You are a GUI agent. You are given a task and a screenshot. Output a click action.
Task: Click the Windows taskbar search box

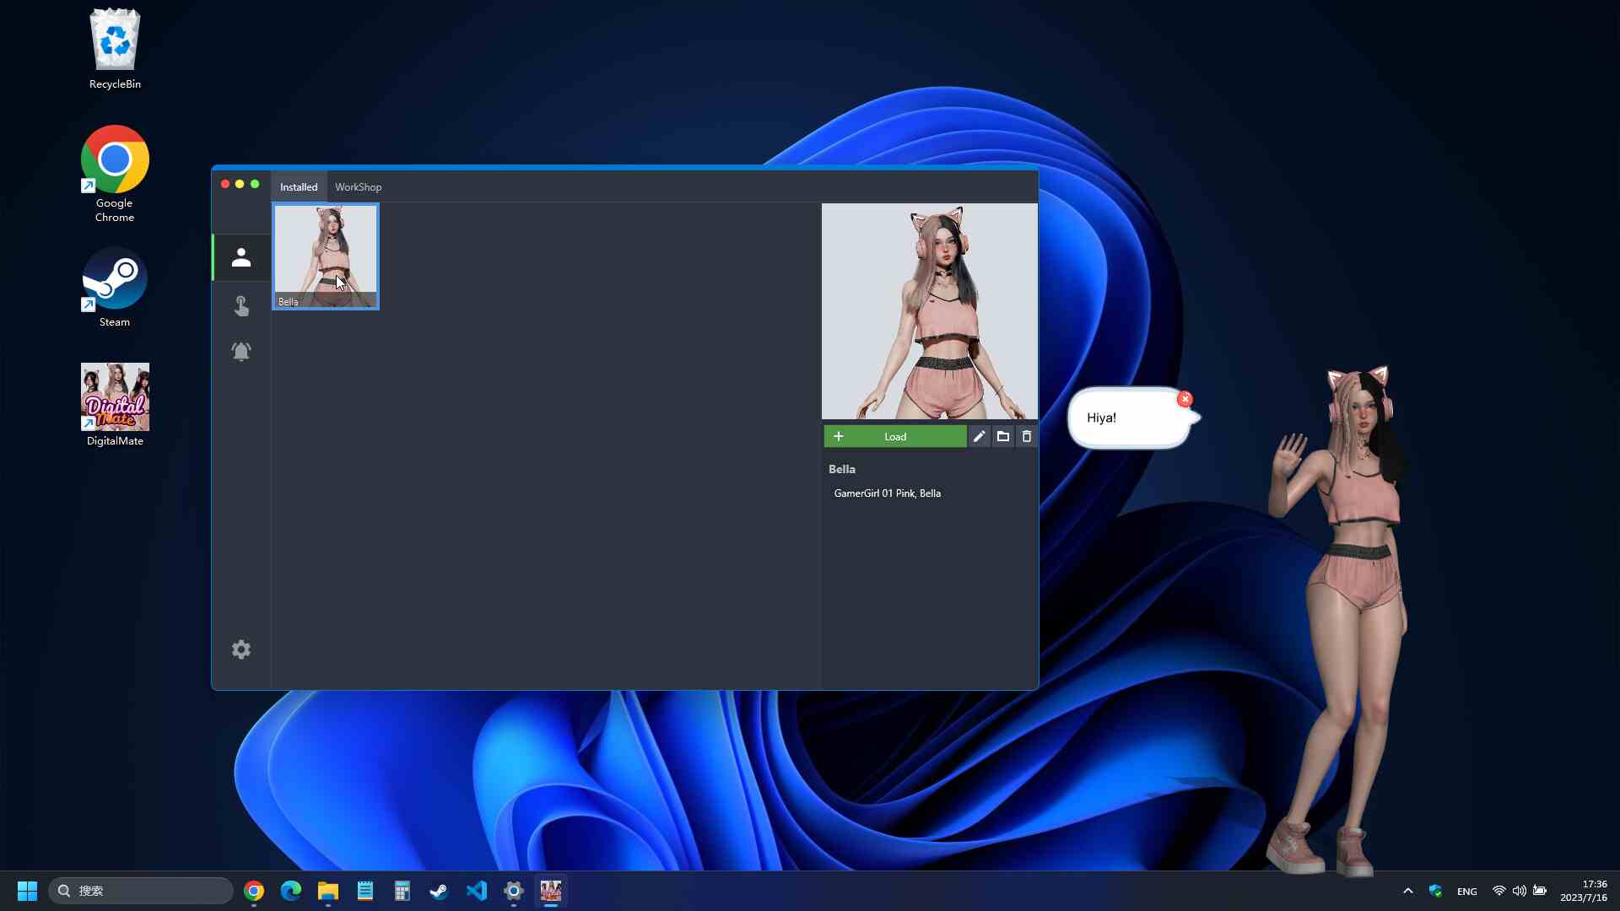141,891
